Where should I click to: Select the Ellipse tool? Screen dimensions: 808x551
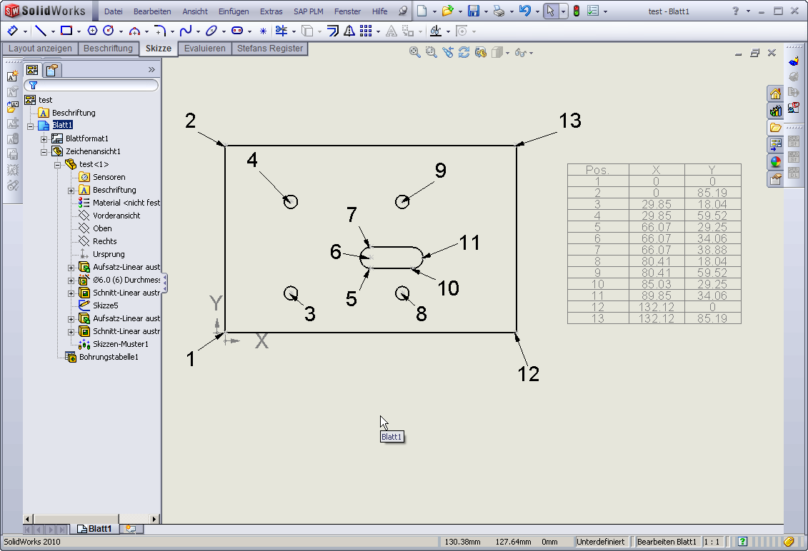click(211, 31)
